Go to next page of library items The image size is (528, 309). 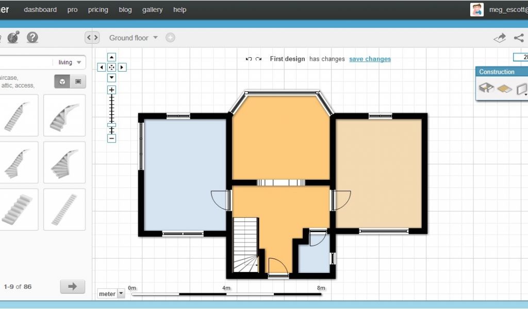click(x=72, y=286)
